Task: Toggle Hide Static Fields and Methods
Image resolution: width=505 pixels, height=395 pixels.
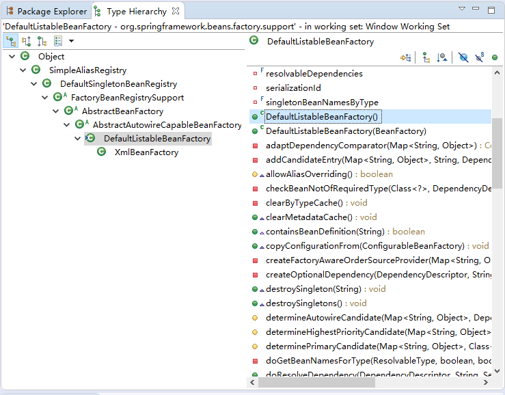Action: [x=479, y=57]
